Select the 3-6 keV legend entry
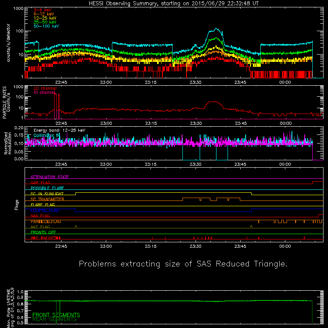This screenshot has width=328, height=328. pyautogui.click(x=43, y=10)
